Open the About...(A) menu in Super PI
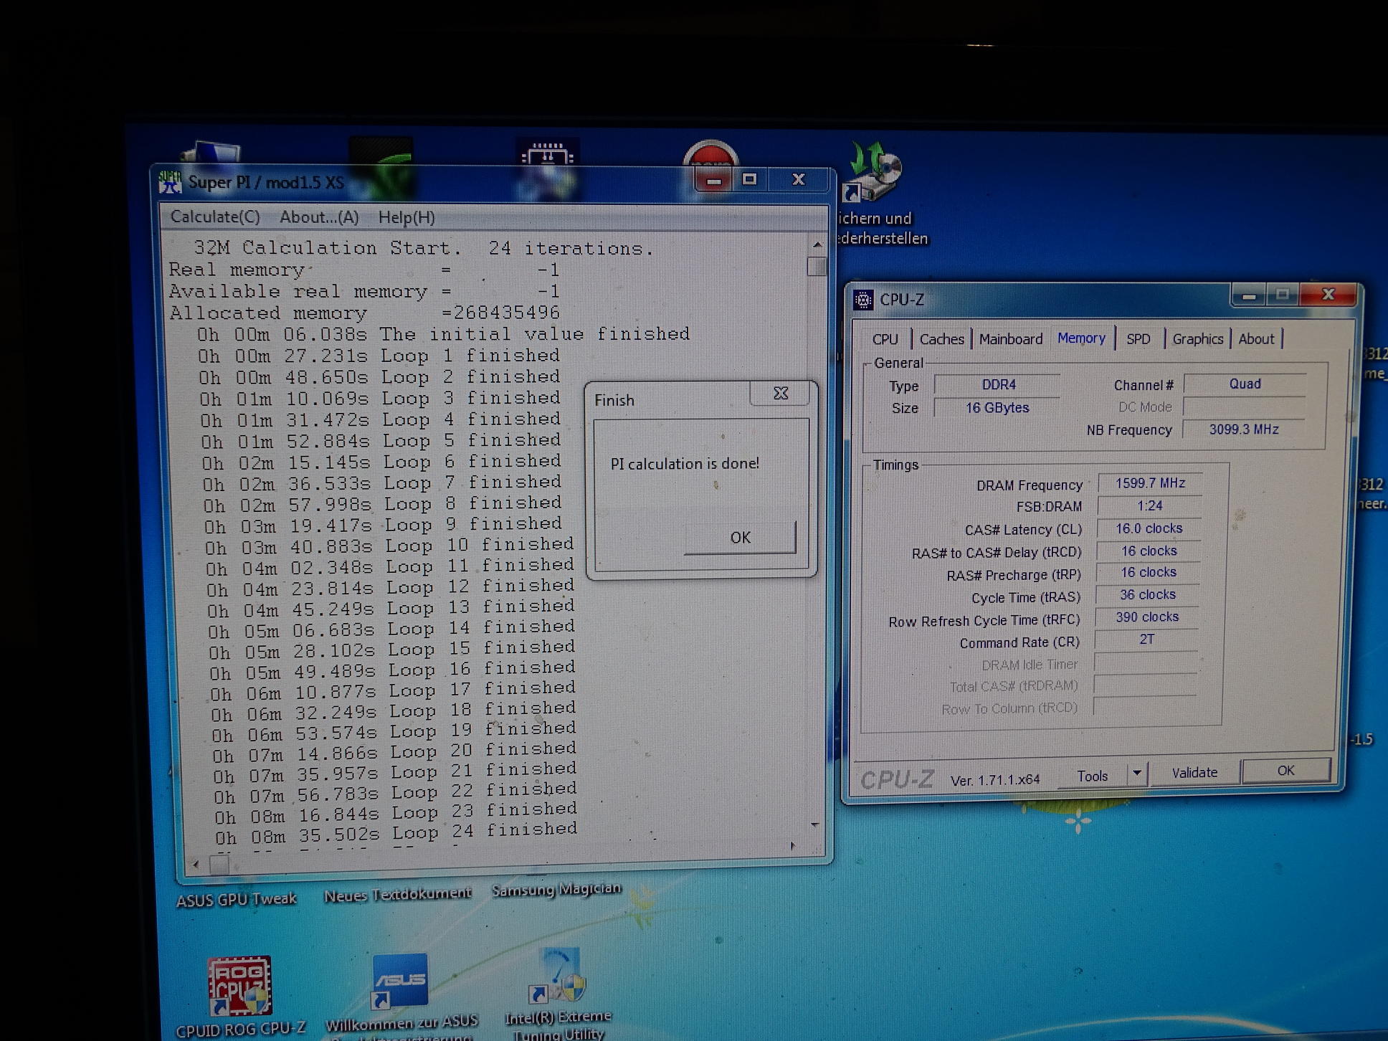Screen dimensions: 1388x1041 (319, 217)
